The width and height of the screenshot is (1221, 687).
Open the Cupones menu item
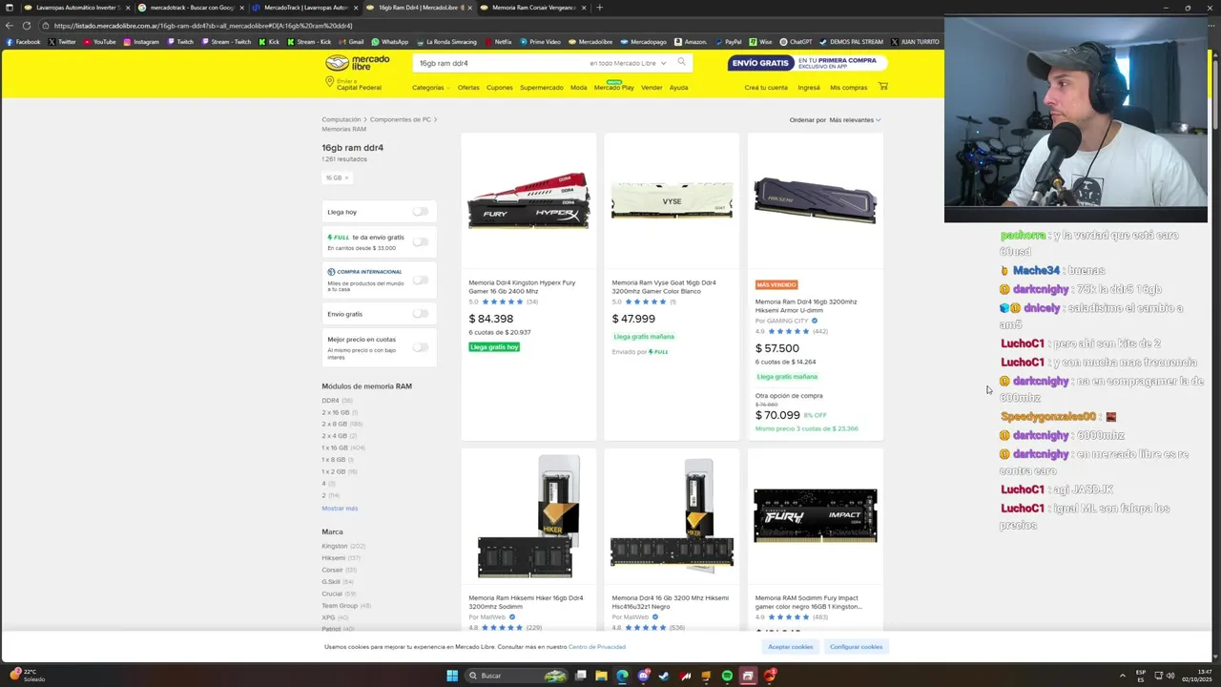[499, 87]
